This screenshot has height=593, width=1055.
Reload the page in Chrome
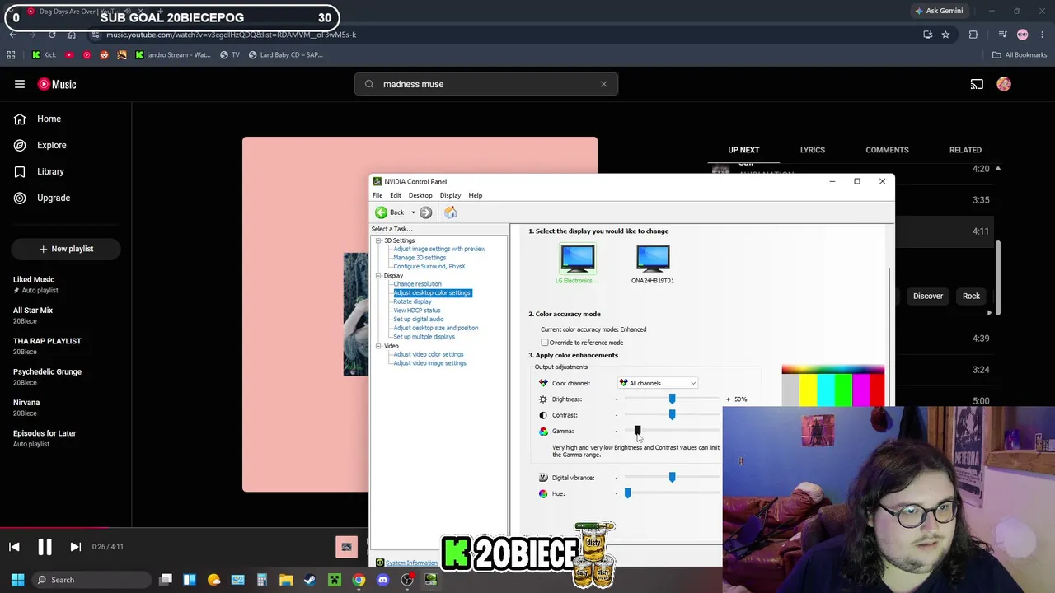[52, 35]
